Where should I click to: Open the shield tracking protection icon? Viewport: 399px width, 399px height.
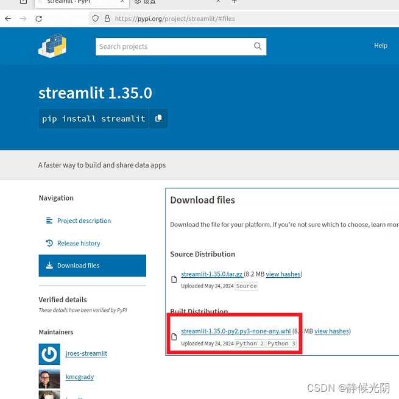(95, 18)
